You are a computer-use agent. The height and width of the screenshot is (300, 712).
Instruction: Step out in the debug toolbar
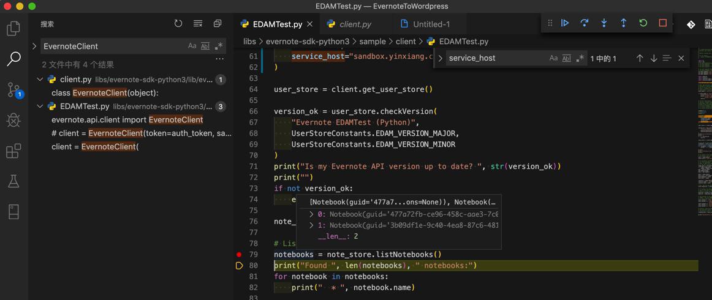623,23
